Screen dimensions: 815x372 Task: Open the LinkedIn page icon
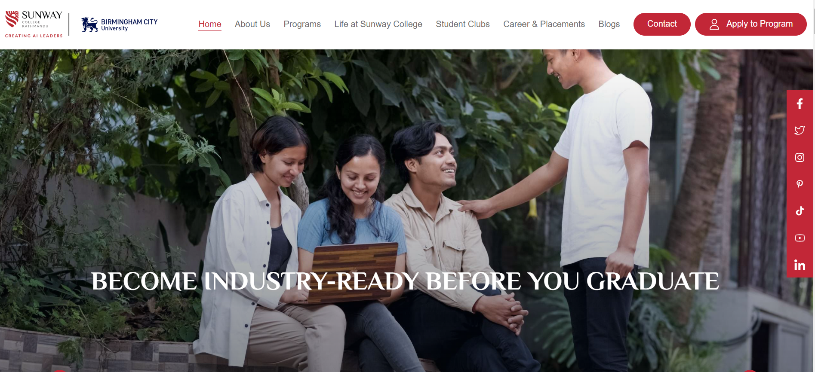(x=800, y=265)
